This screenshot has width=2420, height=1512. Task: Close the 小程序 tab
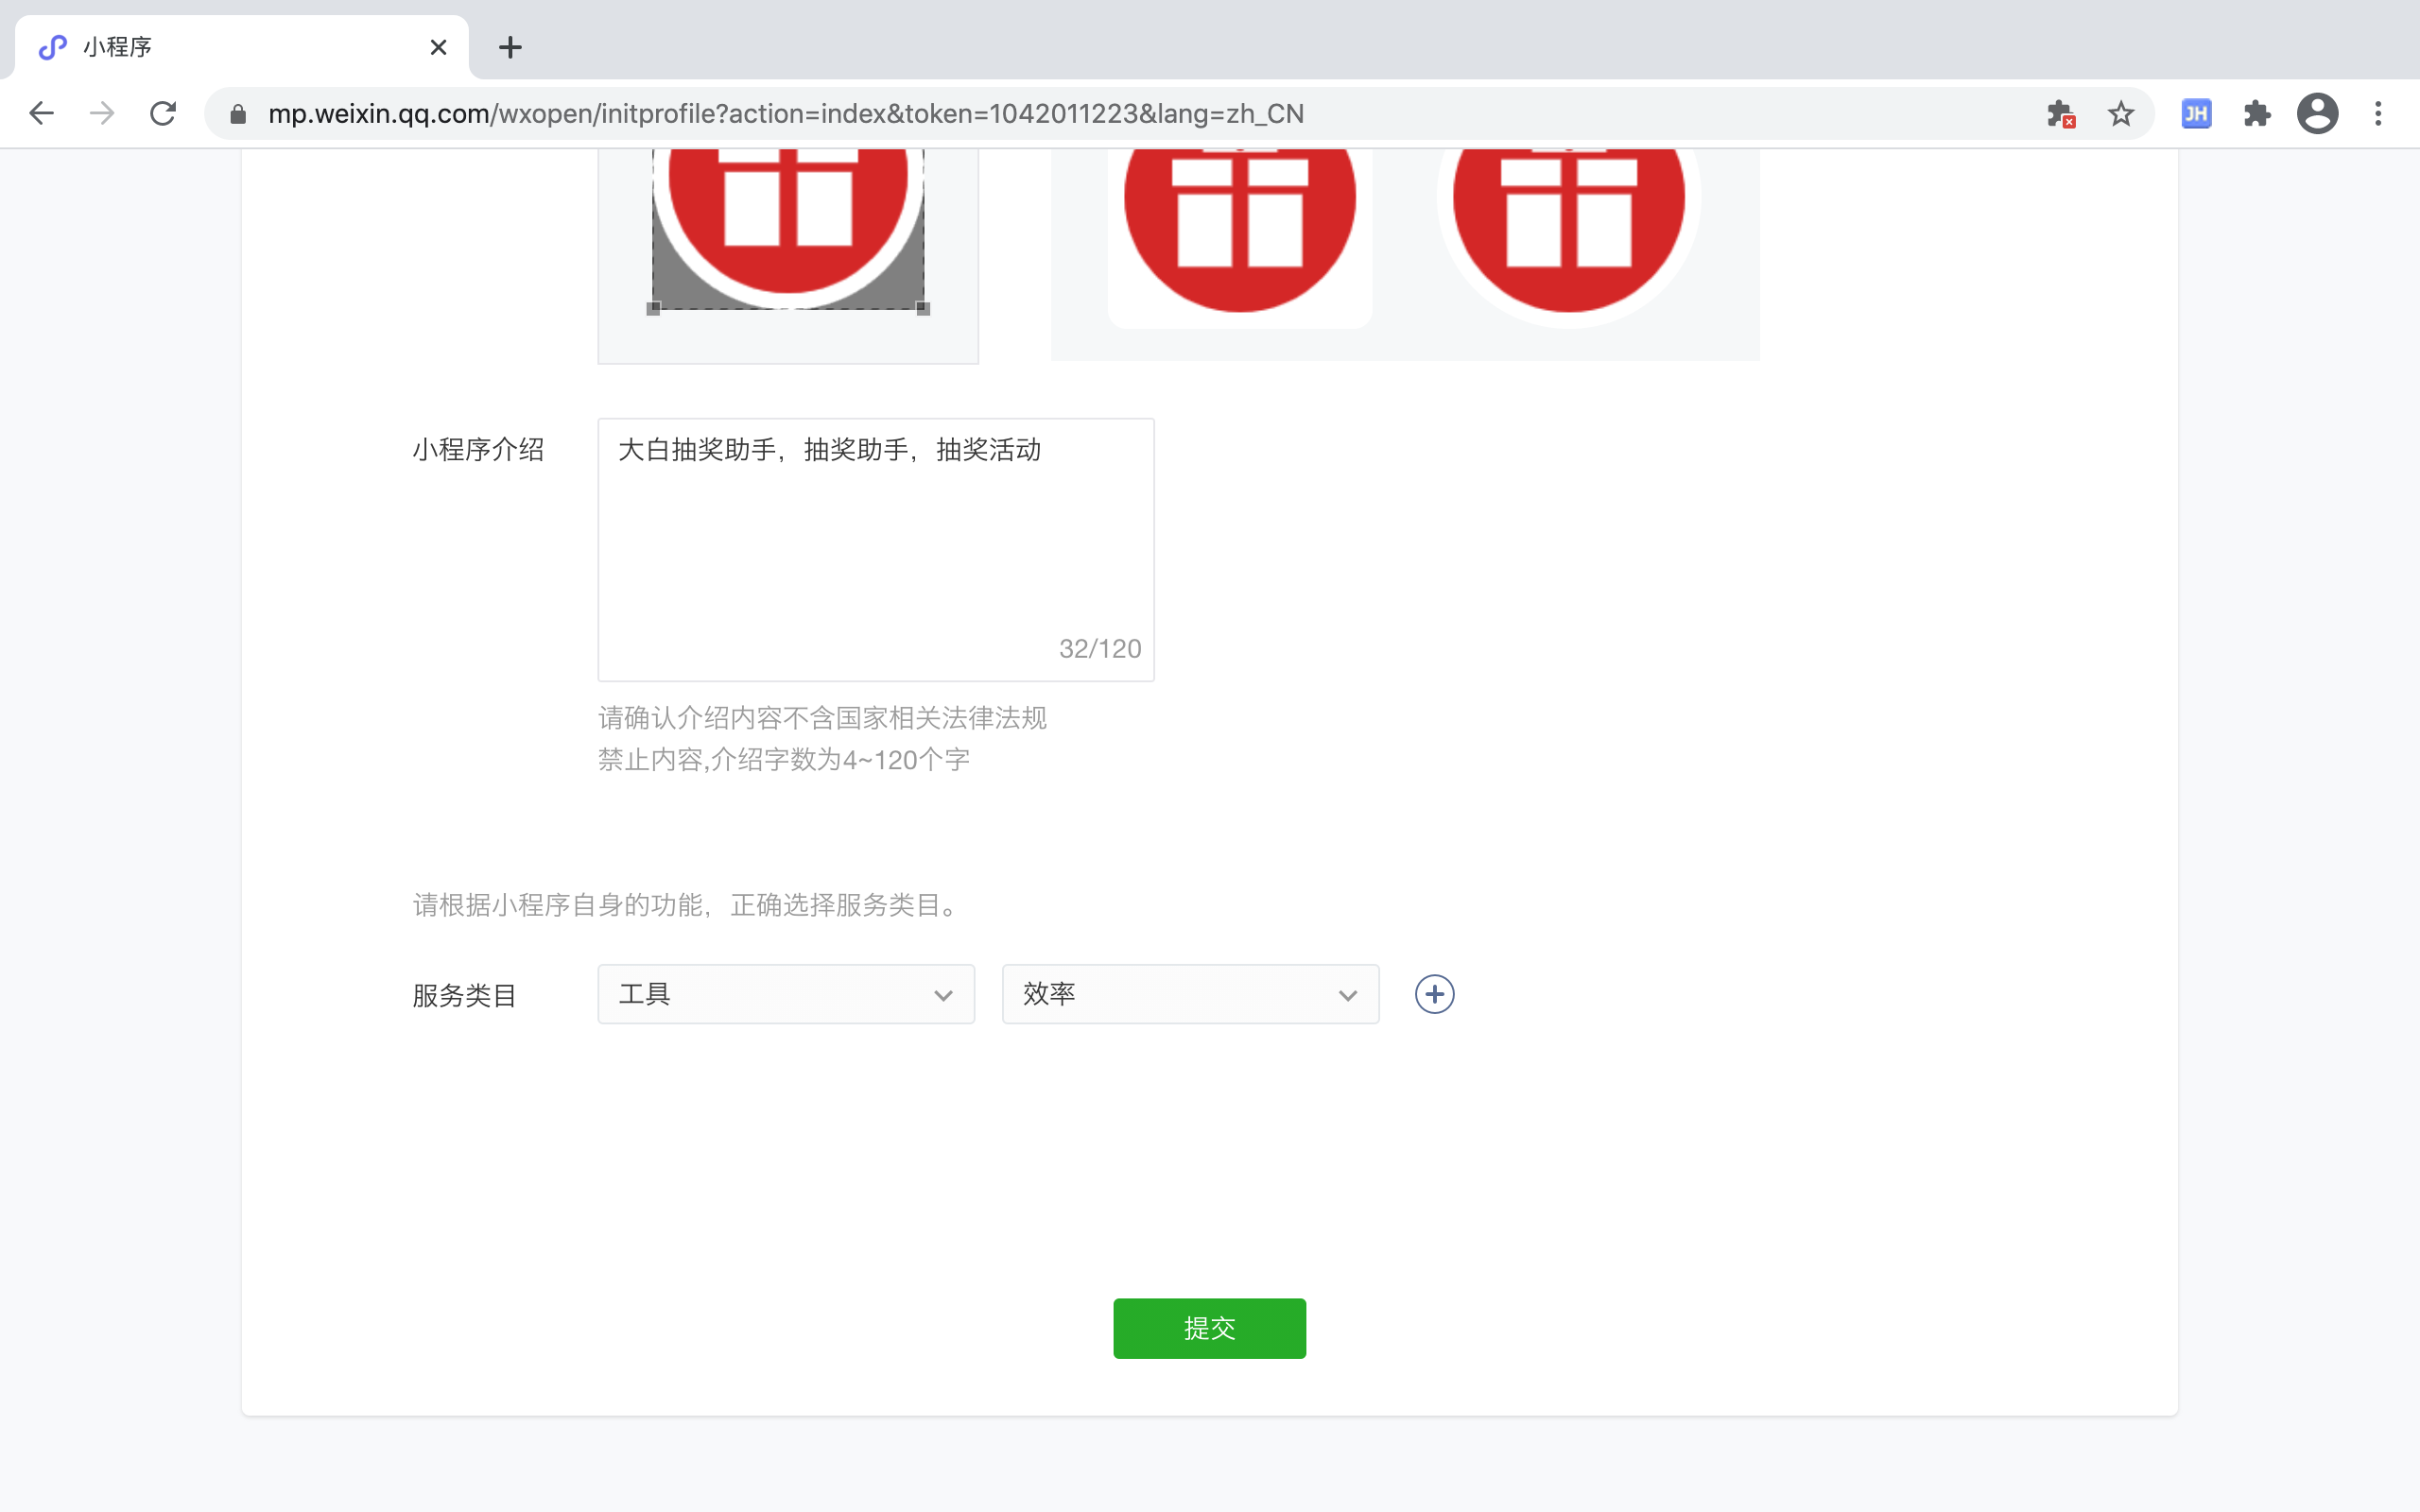click(438, 47)
